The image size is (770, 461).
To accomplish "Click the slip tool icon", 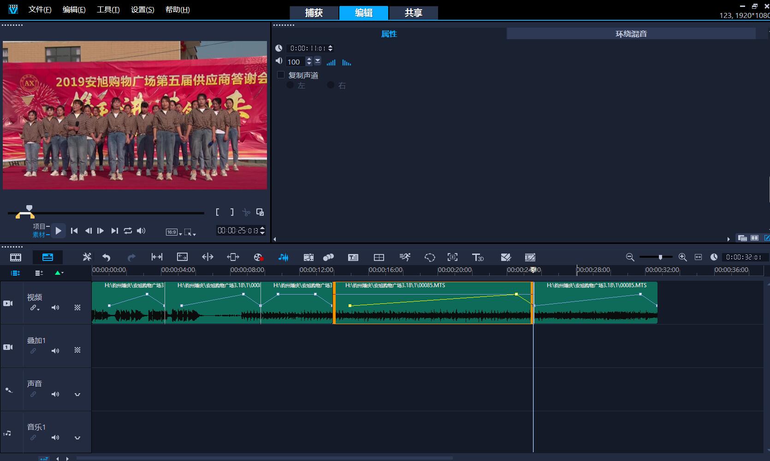I will [x=157, y=257].
